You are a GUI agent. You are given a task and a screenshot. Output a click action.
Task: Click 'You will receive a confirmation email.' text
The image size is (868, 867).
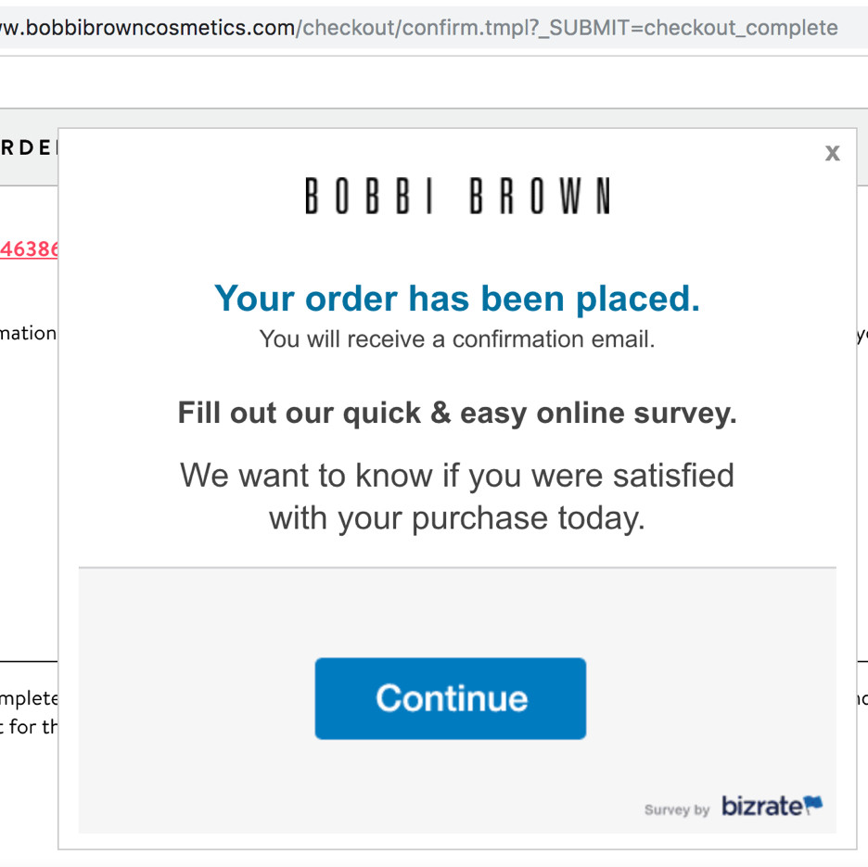click(457, 338)
